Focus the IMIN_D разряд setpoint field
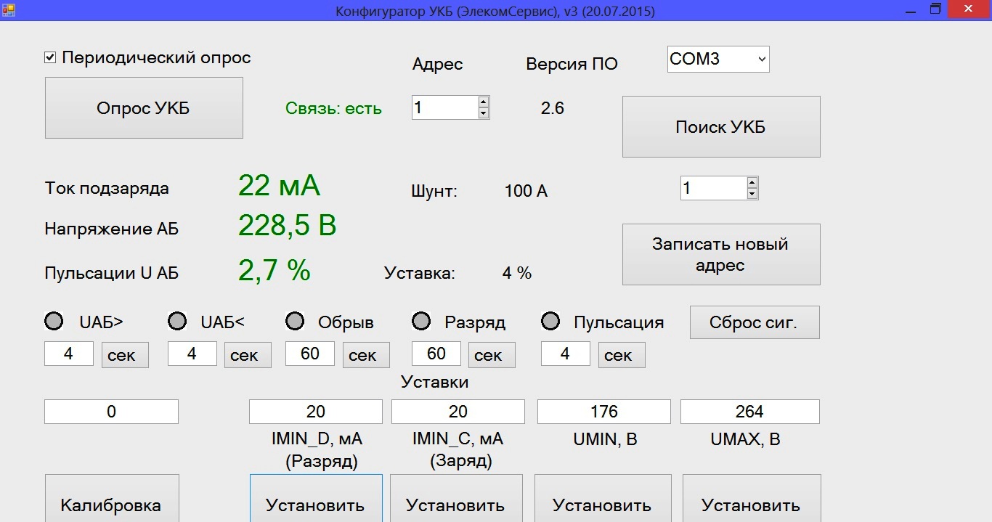992x522 pixels. pos(316,412)
